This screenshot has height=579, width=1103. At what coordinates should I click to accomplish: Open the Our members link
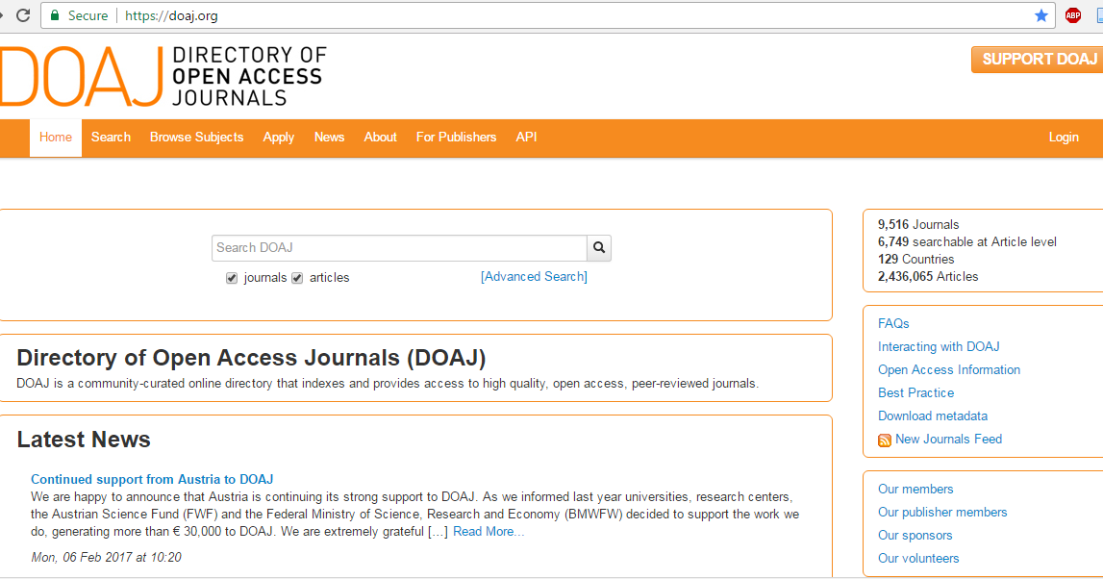tap(915, 489)
